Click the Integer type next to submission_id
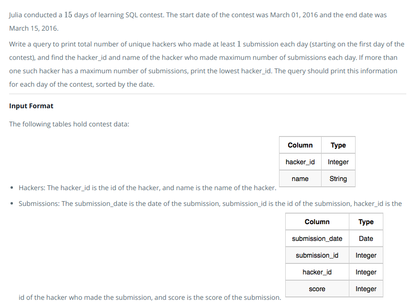The width and height of the screenshot is (413, 307). [366, 255]
